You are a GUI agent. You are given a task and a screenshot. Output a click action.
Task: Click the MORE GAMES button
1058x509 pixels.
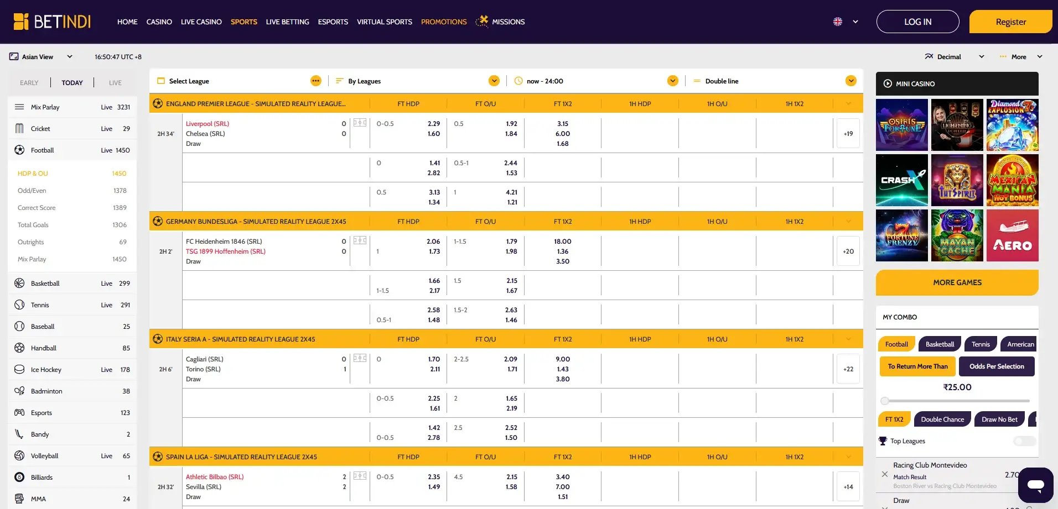click(957, 282)
